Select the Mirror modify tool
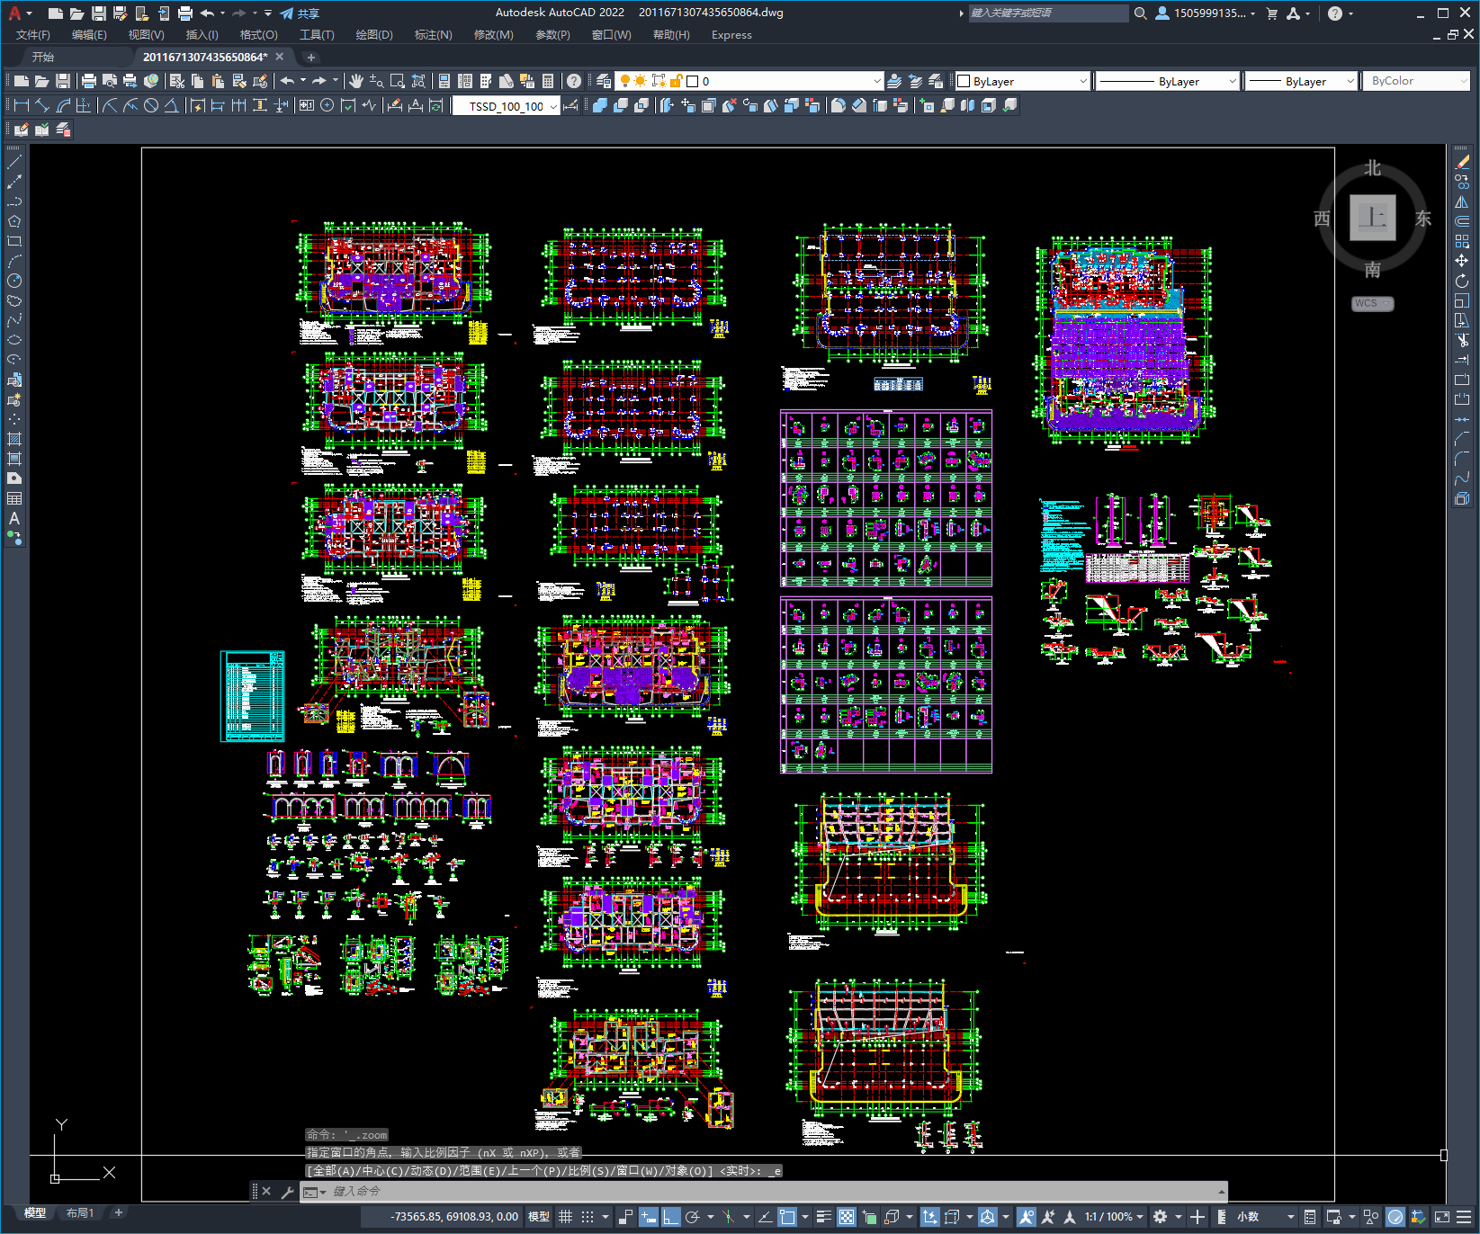Image resolution: width=1480 pixels, height=1234 pixels. 1462,202
